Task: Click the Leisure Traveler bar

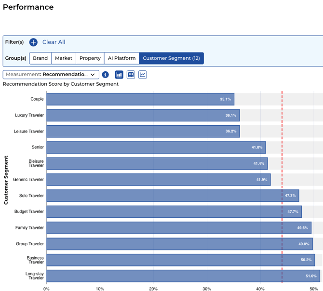Action: 143,132
